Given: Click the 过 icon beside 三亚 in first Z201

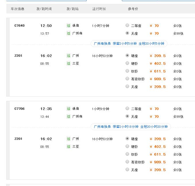Looking at the screenshot, I should pyautogui.click(x=69, y=63).
